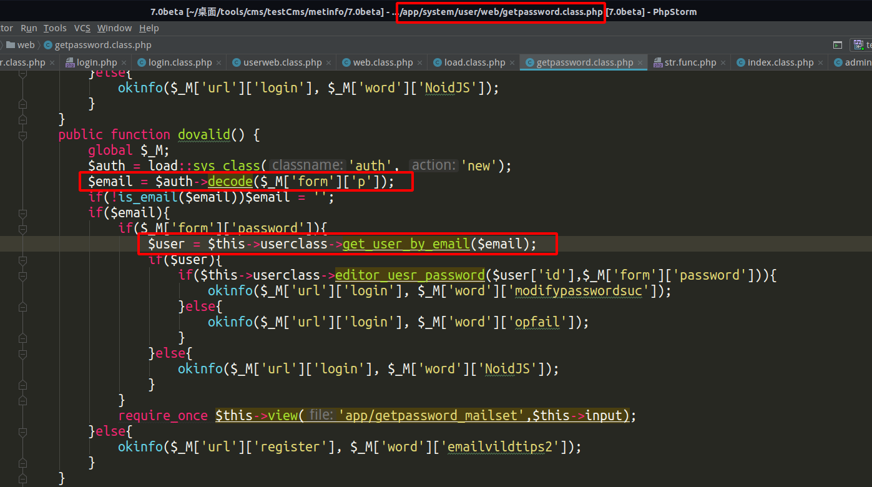Fold the editor_uesr_password if block in the gutter

pos(22,275)
